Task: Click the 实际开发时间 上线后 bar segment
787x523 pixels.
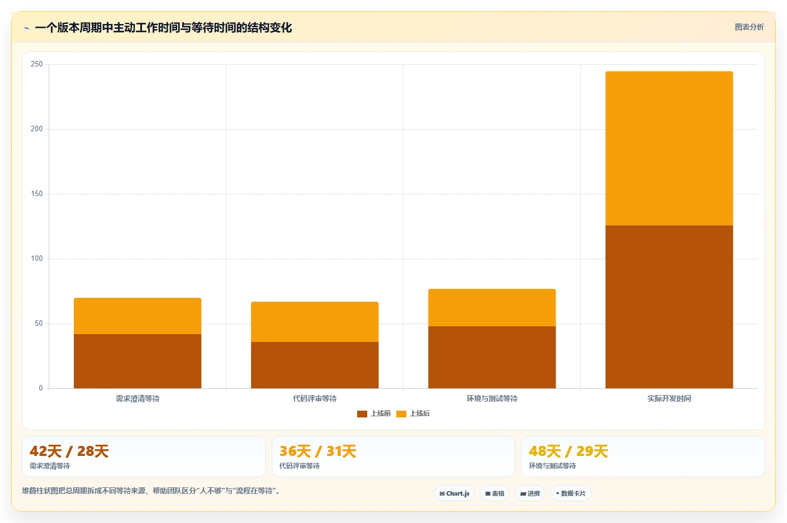Action: [669, 149]
